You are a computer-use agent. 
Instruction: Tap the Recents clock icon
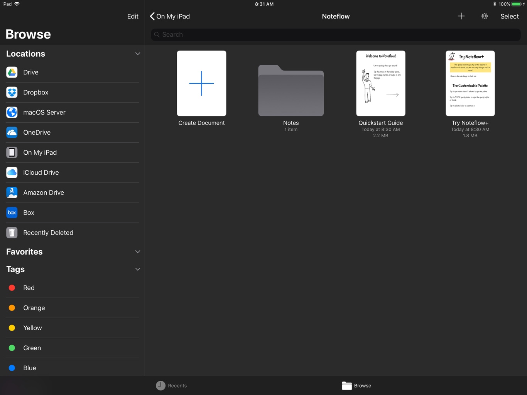[x=160, y=385]
